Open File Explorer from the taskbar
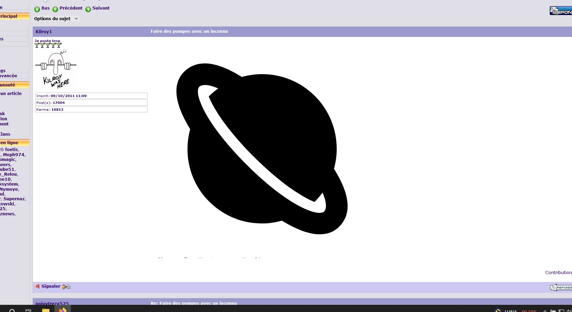This screenshot has height=312, width=572. (46, 310)
